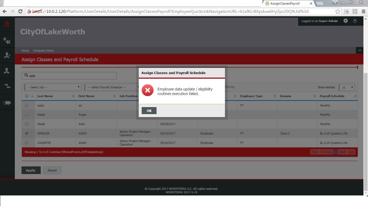Open the Select Job dropdown
The height and width of the screenshot is (218, 368).
53,87
